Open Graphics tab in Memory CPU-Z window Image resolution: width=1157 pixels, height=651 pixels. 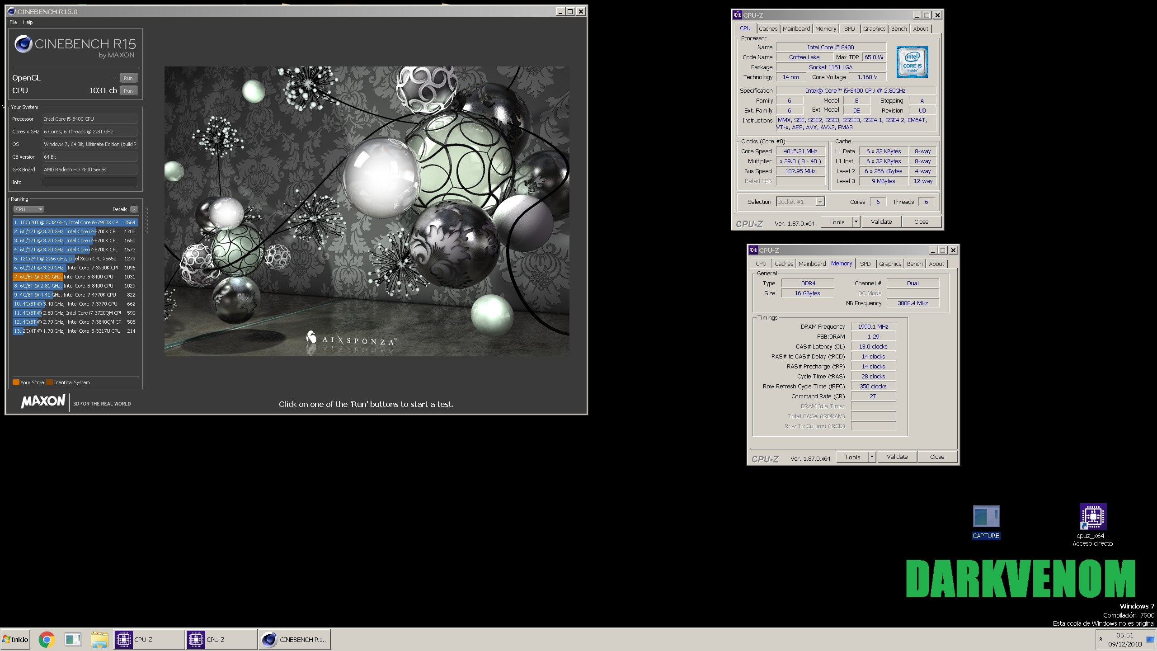(x=890, y=264)
